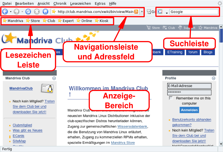The height and width of the screenshot is (152, 223).
Task: Click the Store cart link in page header
Action: point(153,28)
